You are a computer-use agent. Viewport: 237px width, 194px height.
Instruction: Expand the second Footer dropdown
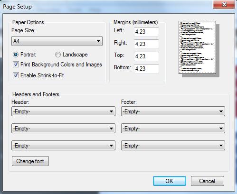pos(173,129)
